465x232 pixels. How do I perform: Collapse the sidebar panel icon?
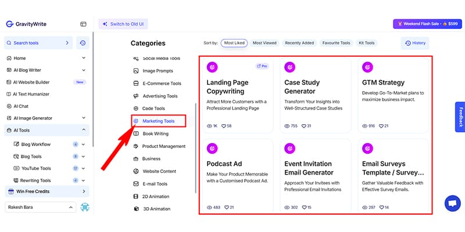83,24
